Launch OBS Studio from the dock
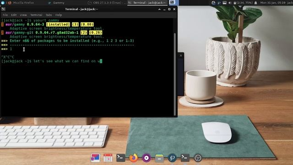Screen dimensions: 293x165 click(x=198, y=158)
